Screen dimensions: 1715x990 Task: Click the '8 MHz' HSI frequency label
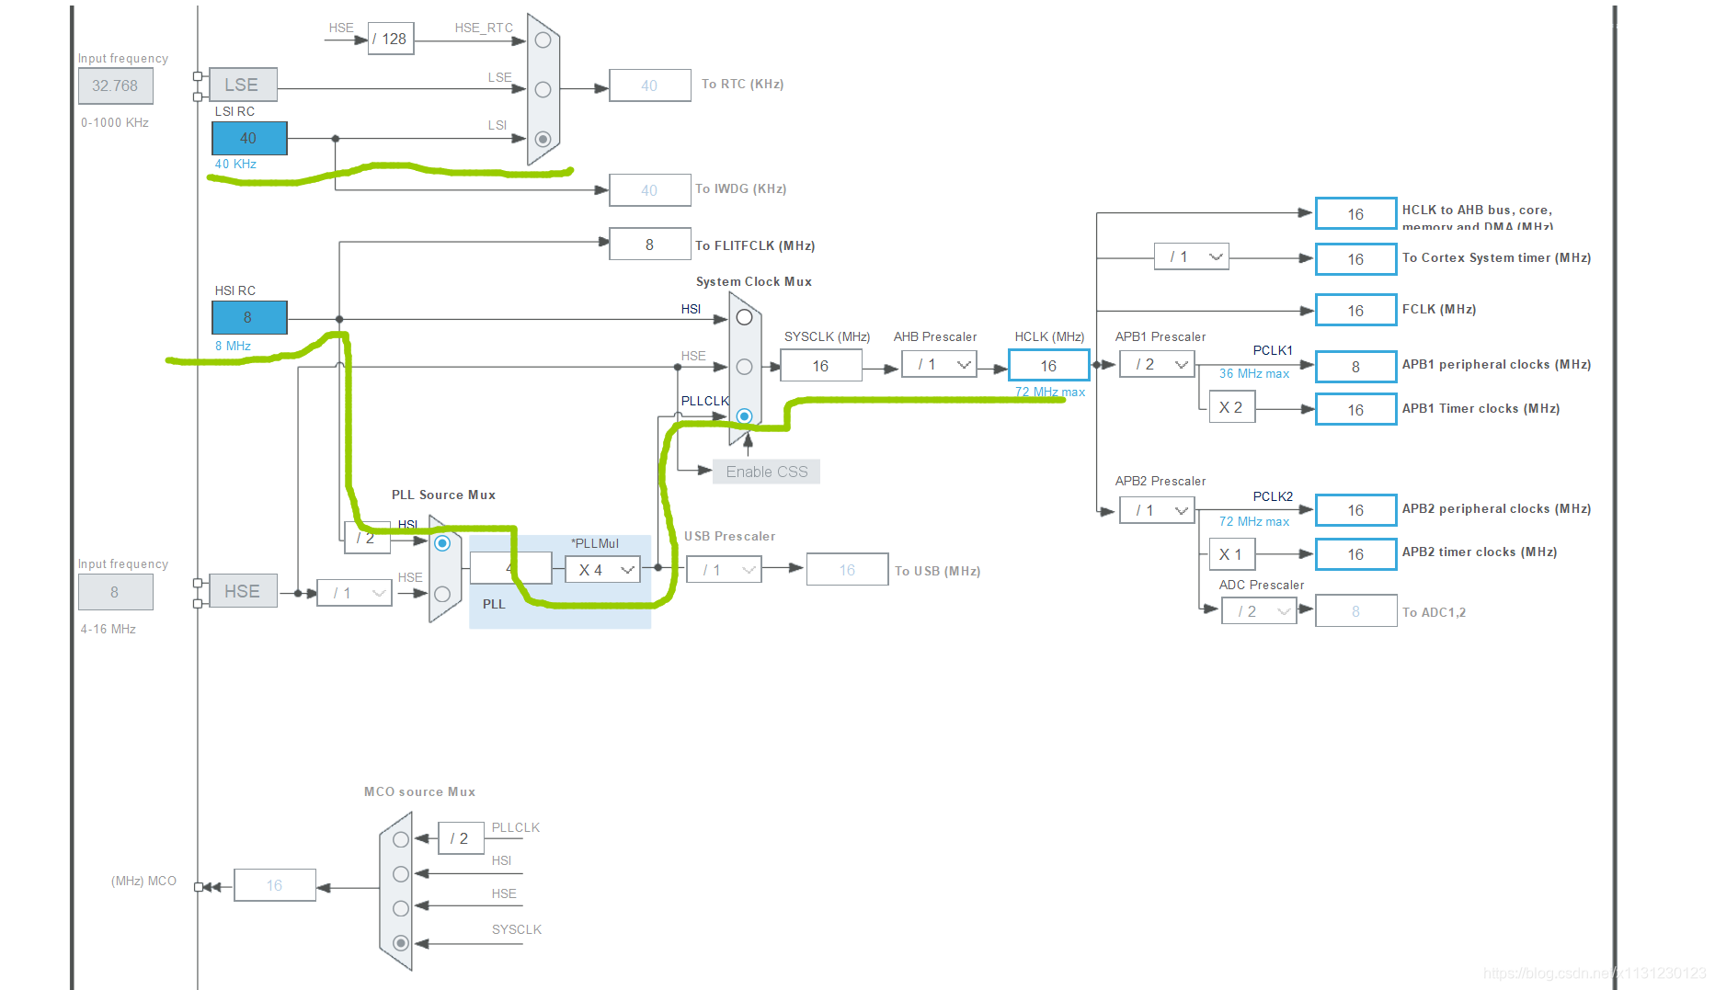[233, 346]
